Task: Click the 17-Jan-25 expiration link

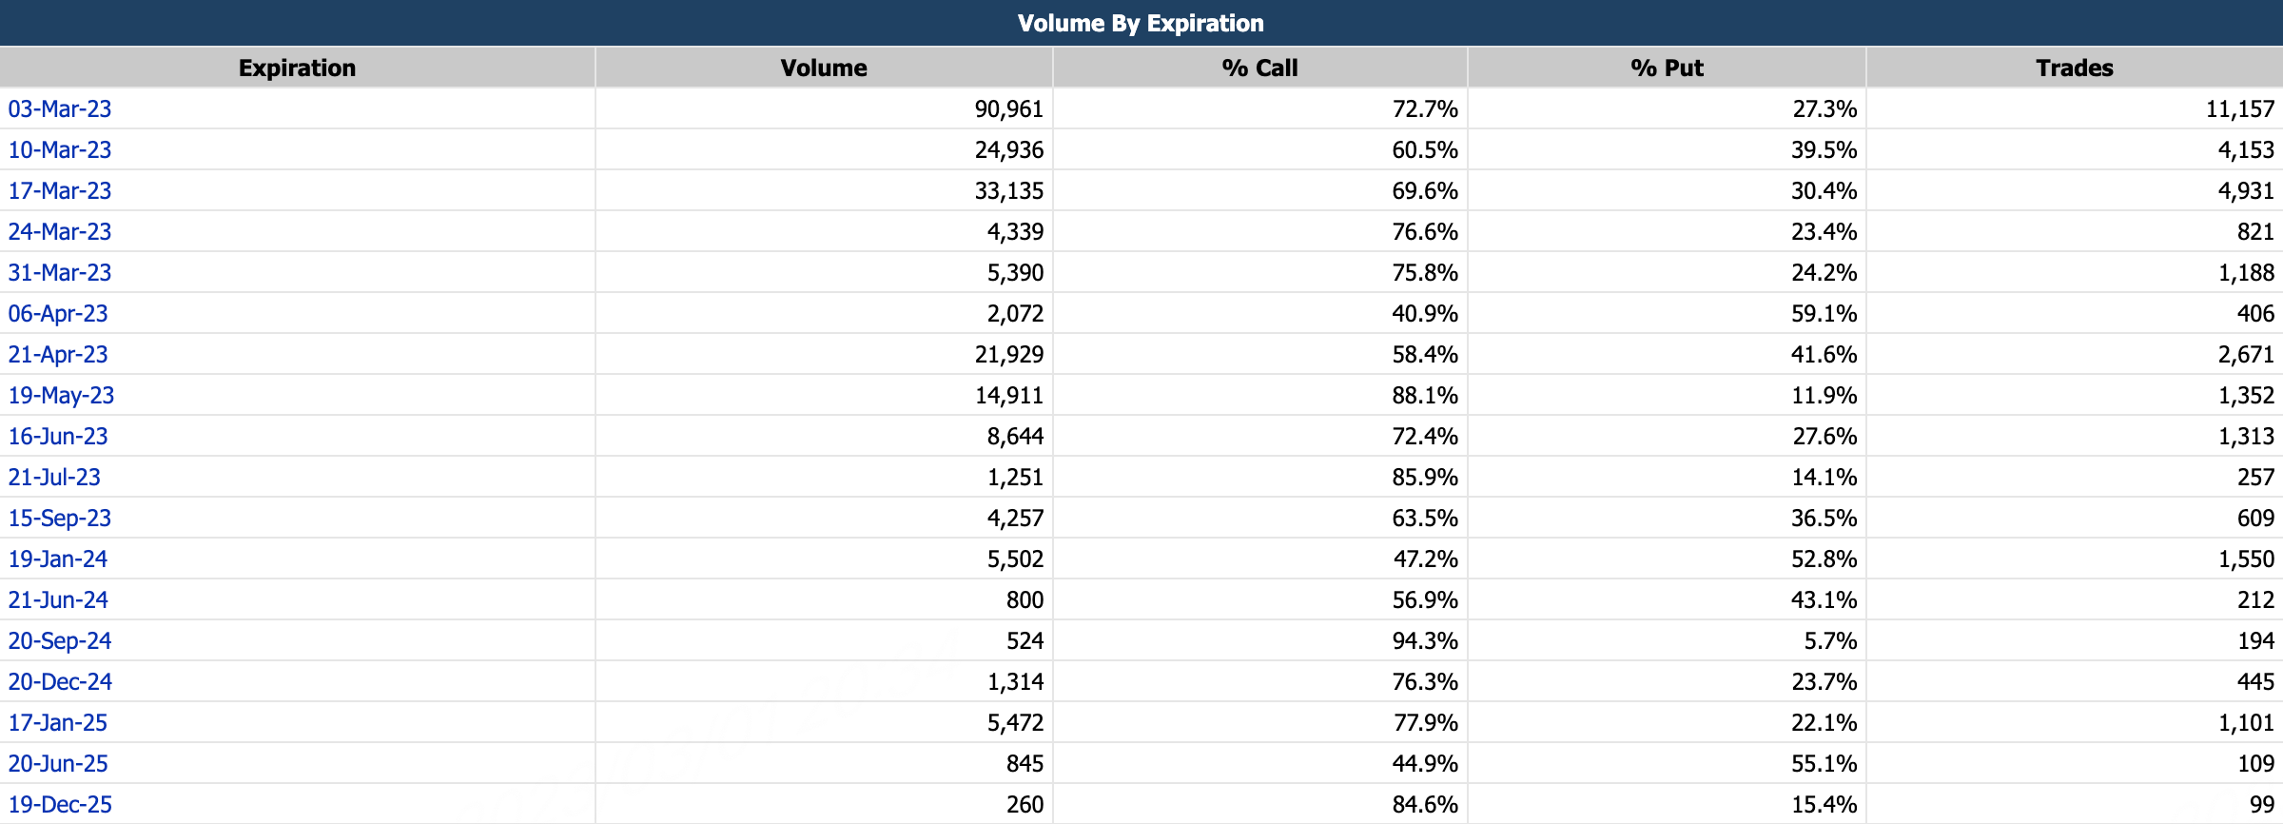Action: click(58, 723)
